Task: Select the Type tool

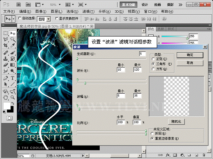Action: [x=13, y=78]
